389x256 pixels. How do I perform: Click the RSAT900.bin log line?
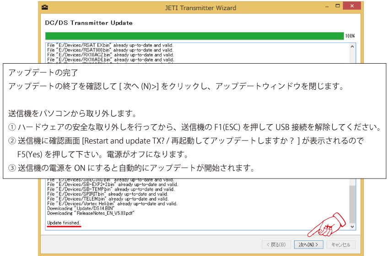110,50
